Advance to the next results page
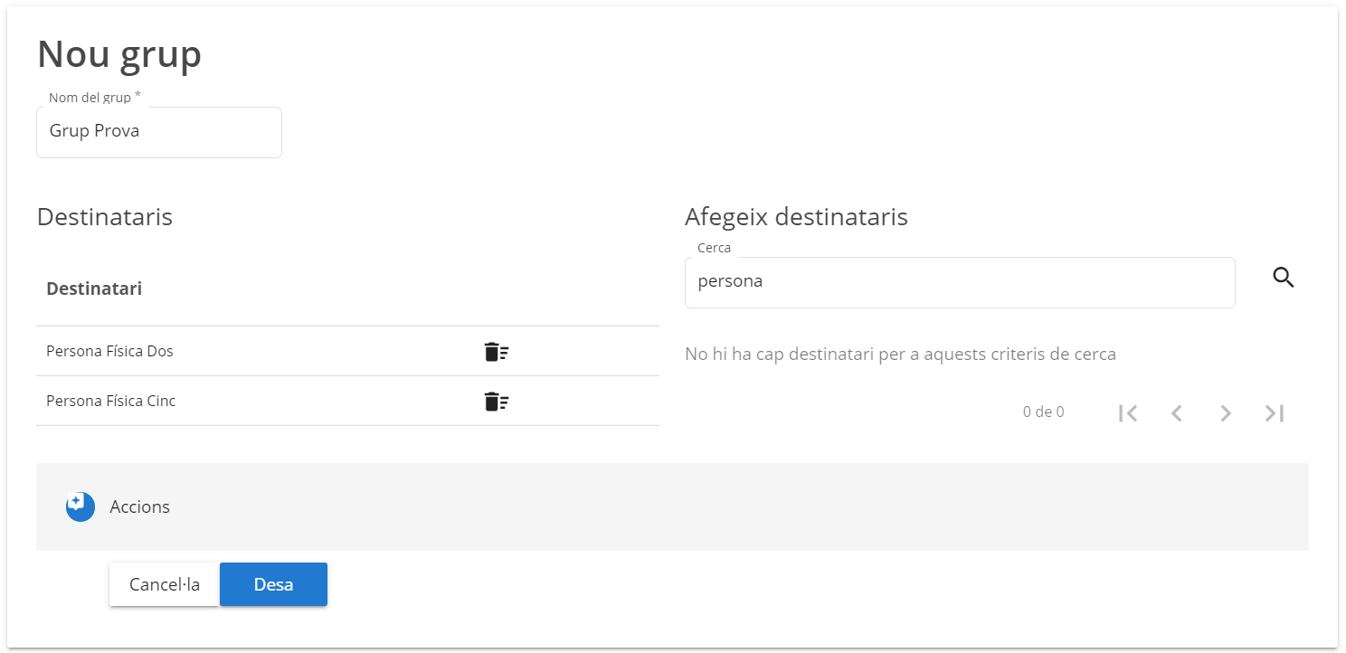1346x653 pixels. click(x=1226, y=413)
